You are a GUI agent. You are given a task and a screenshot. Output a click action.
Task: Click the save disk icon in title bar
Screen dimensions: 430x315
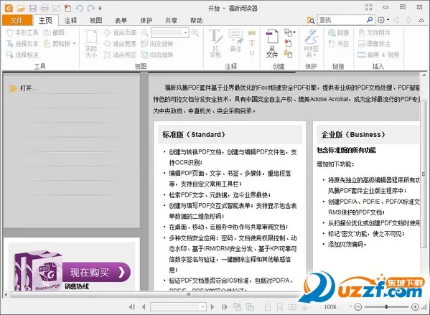[33, 8]
